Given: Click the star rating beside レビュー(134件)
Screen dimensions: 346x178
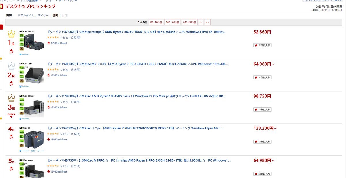Looking at the screenshot, I should click(x=53, y=134).
